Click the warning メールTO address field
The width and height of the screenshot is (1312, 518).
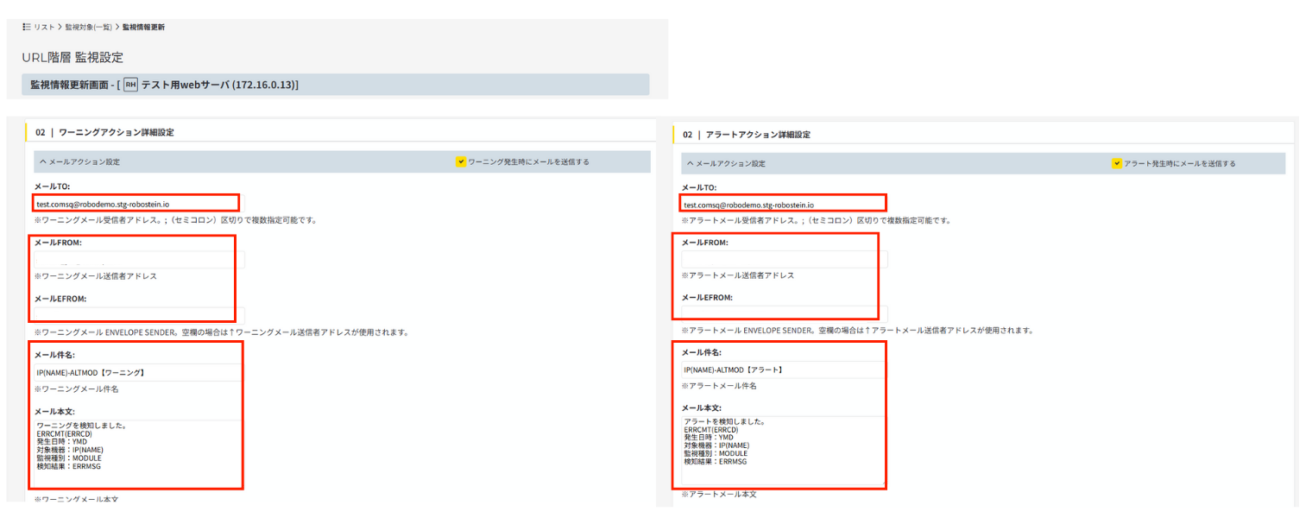pyautogui.click(x=138, y=204)
